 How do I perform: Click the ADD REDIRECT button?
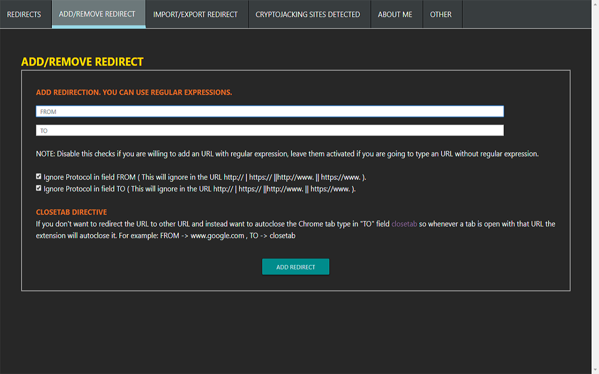pyautogui.click(x=295, y=266)
